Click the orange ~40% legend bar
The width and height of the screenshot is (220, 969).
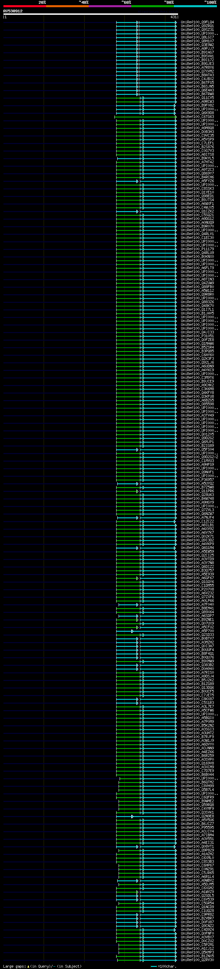(x=67, y=6)
